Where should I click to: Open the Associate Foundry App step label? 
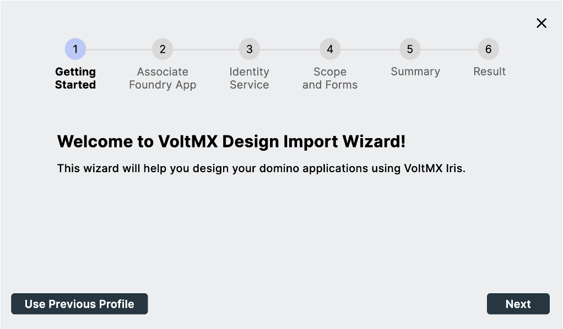[163, 78]
